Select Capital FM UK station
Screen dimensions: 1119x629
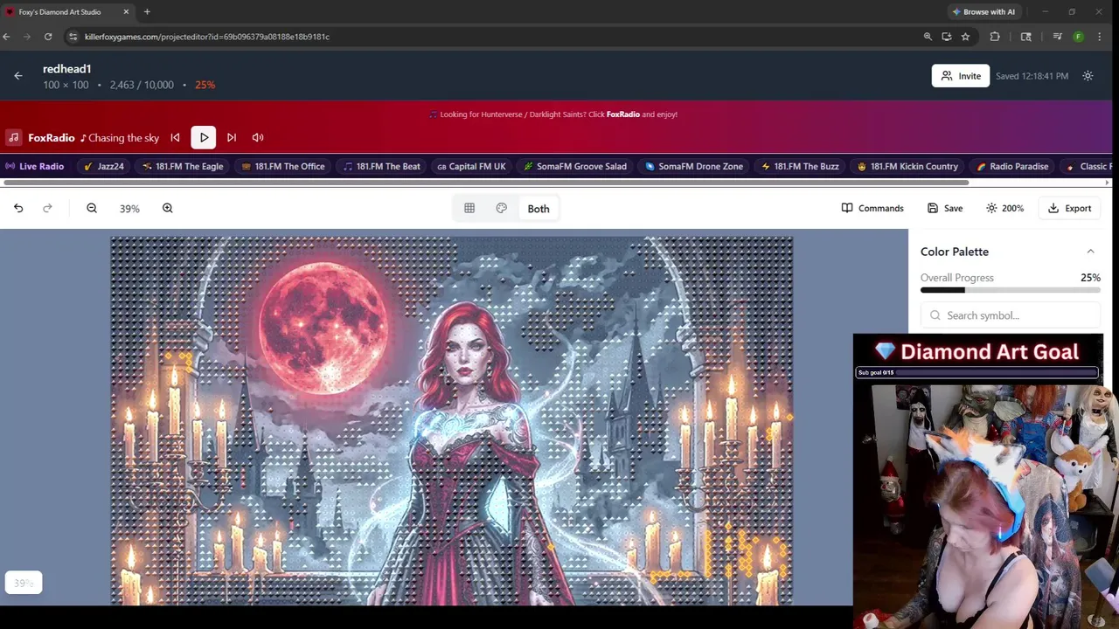pyautogui.click(x=471, y=166)
